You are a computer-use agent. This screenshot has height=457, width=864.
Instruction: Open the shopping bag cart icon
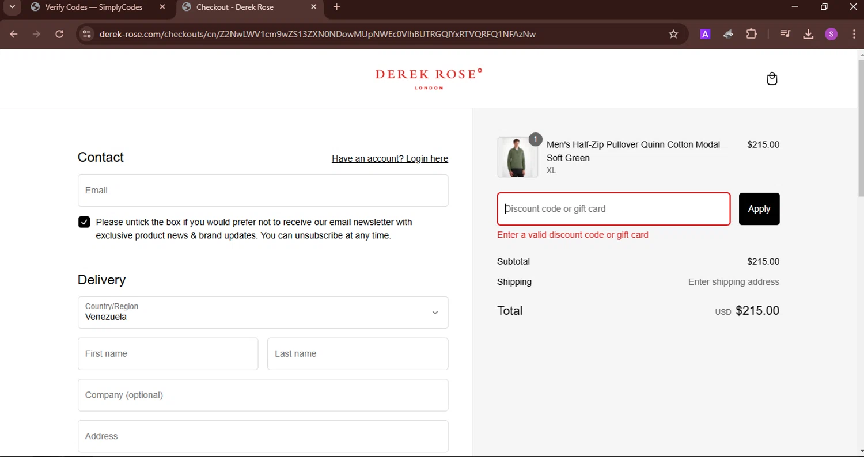[x=772, y=79]
